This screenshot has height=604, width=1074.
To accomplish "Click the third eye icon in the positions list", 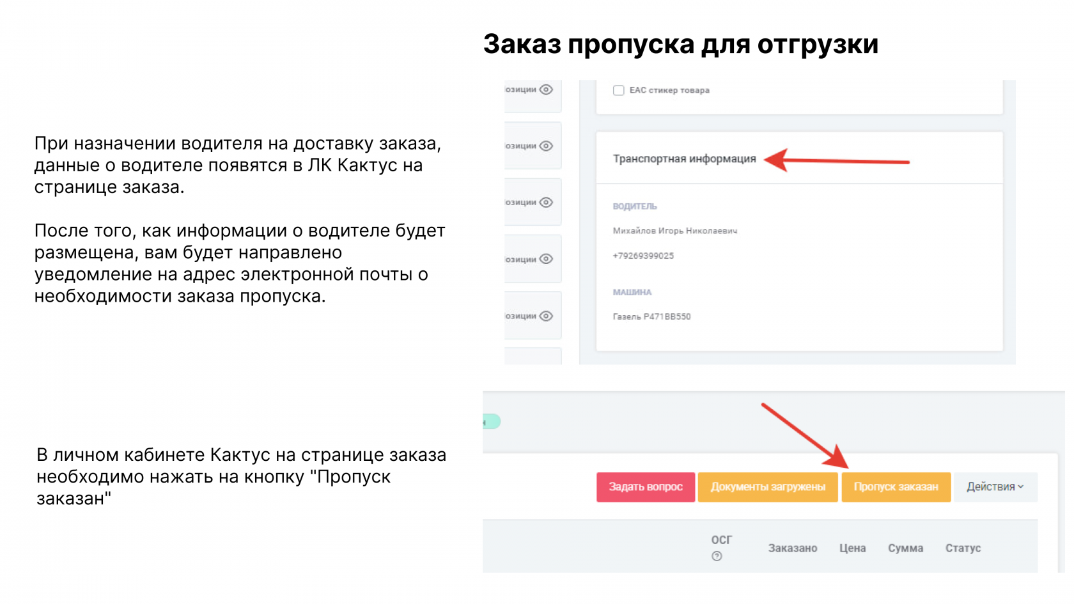I will pyautogui.click(x=546, y=202).
